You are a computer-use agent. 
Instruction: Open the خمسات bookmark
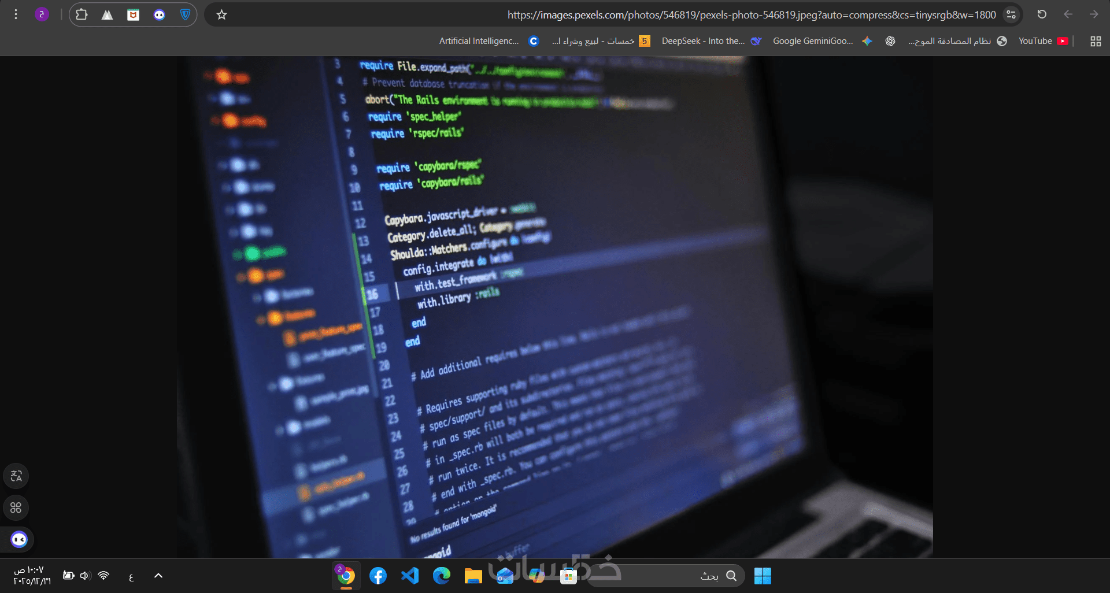point(601,41)
